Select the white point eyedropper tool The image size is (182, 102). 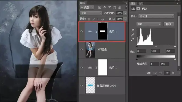(133, 40)
